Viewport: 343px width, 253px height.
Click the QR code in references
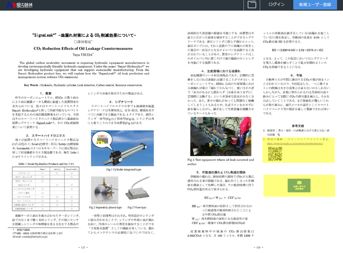(275, 154)
